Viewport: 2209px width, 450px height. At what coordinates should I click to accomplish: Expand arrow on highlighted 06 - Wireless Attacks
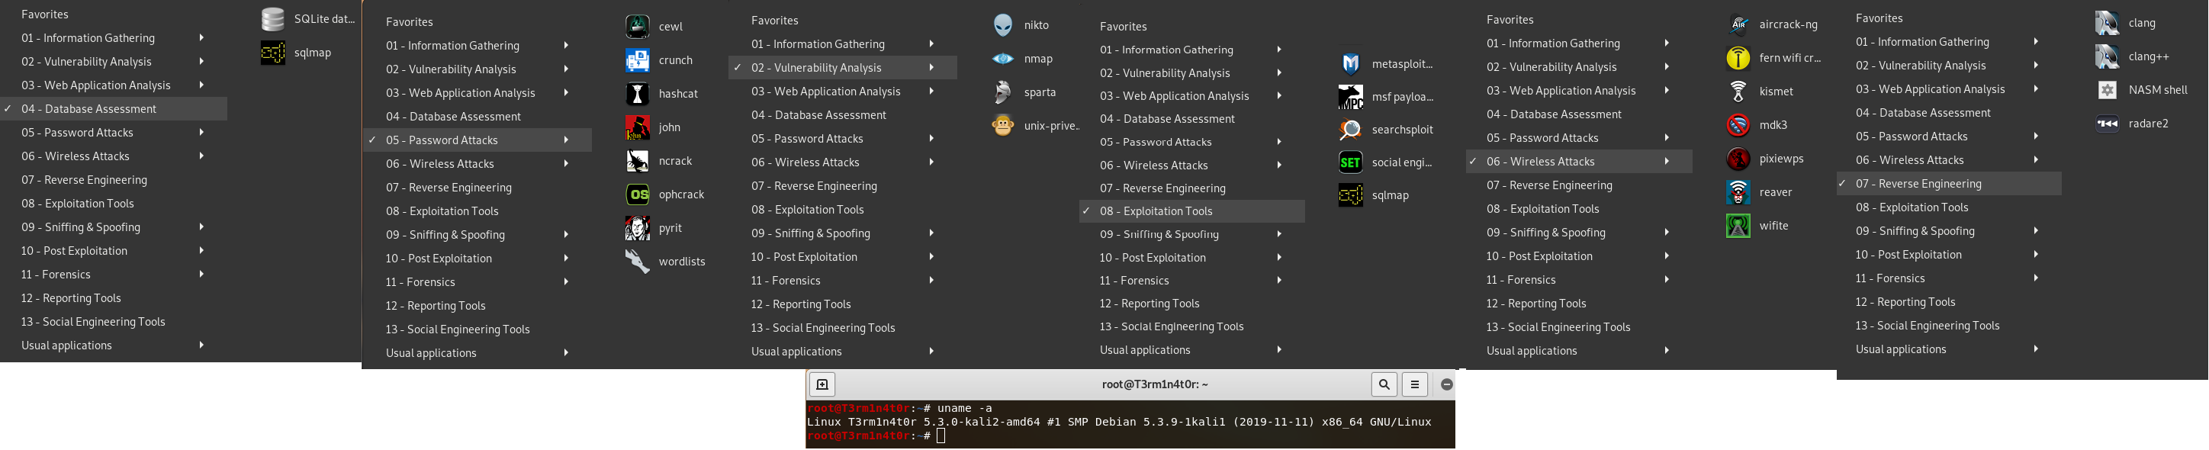(1666, 161)
